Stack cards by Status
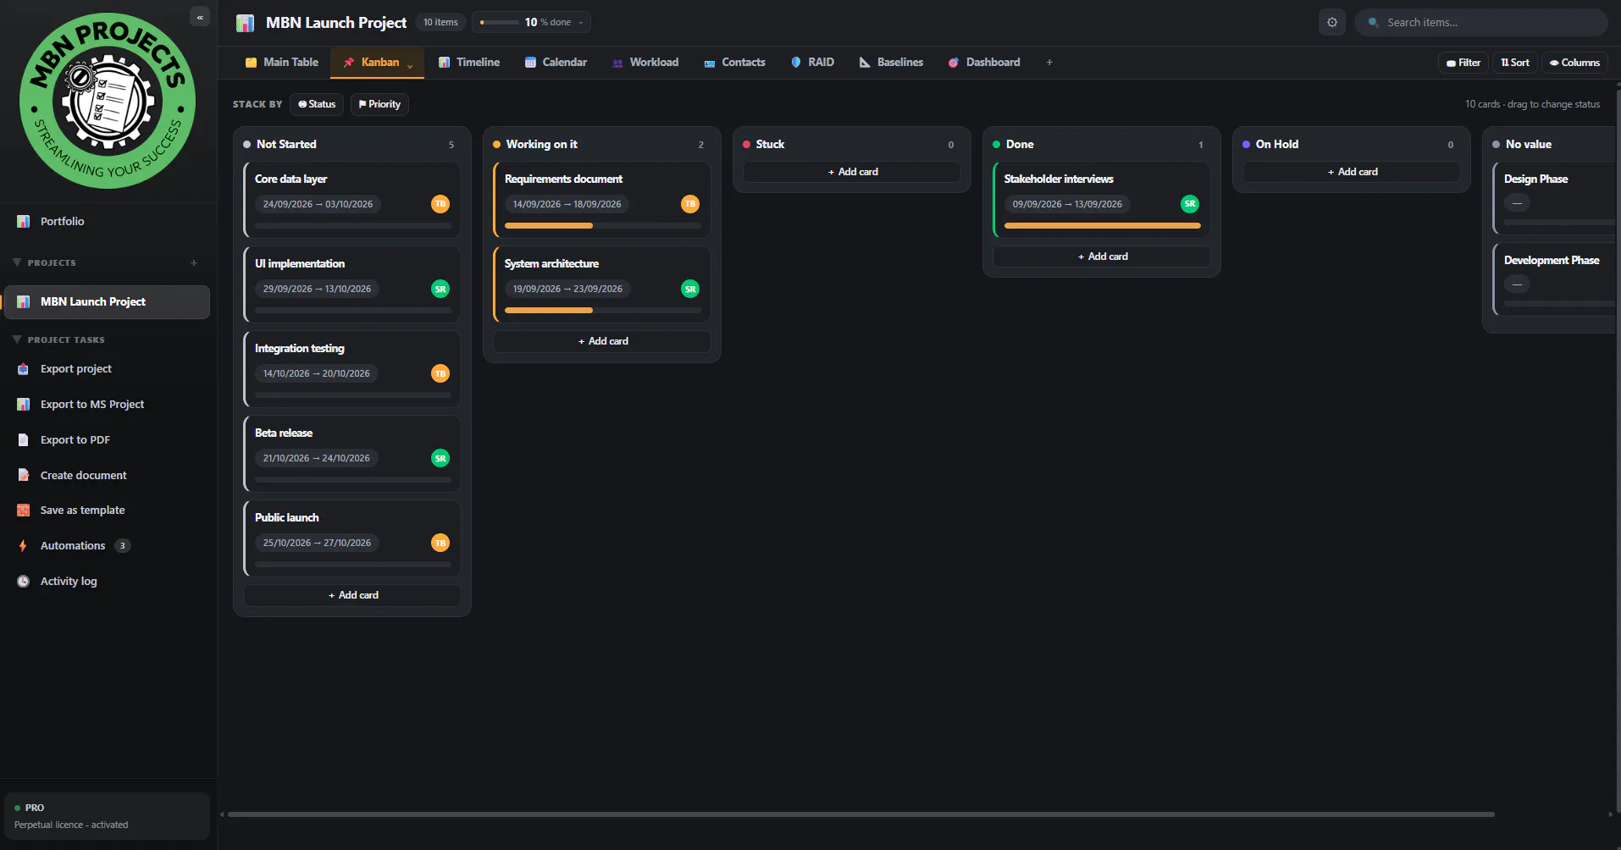 [x=317, y=104]
